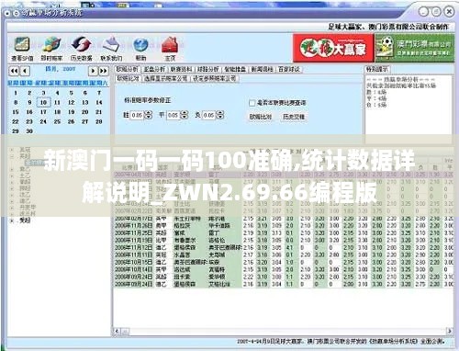This screenshot has height=351, width=459.
Task: Enable the 是否本联赛比赛查询 checkbox
Action: [x=252, y=103]
